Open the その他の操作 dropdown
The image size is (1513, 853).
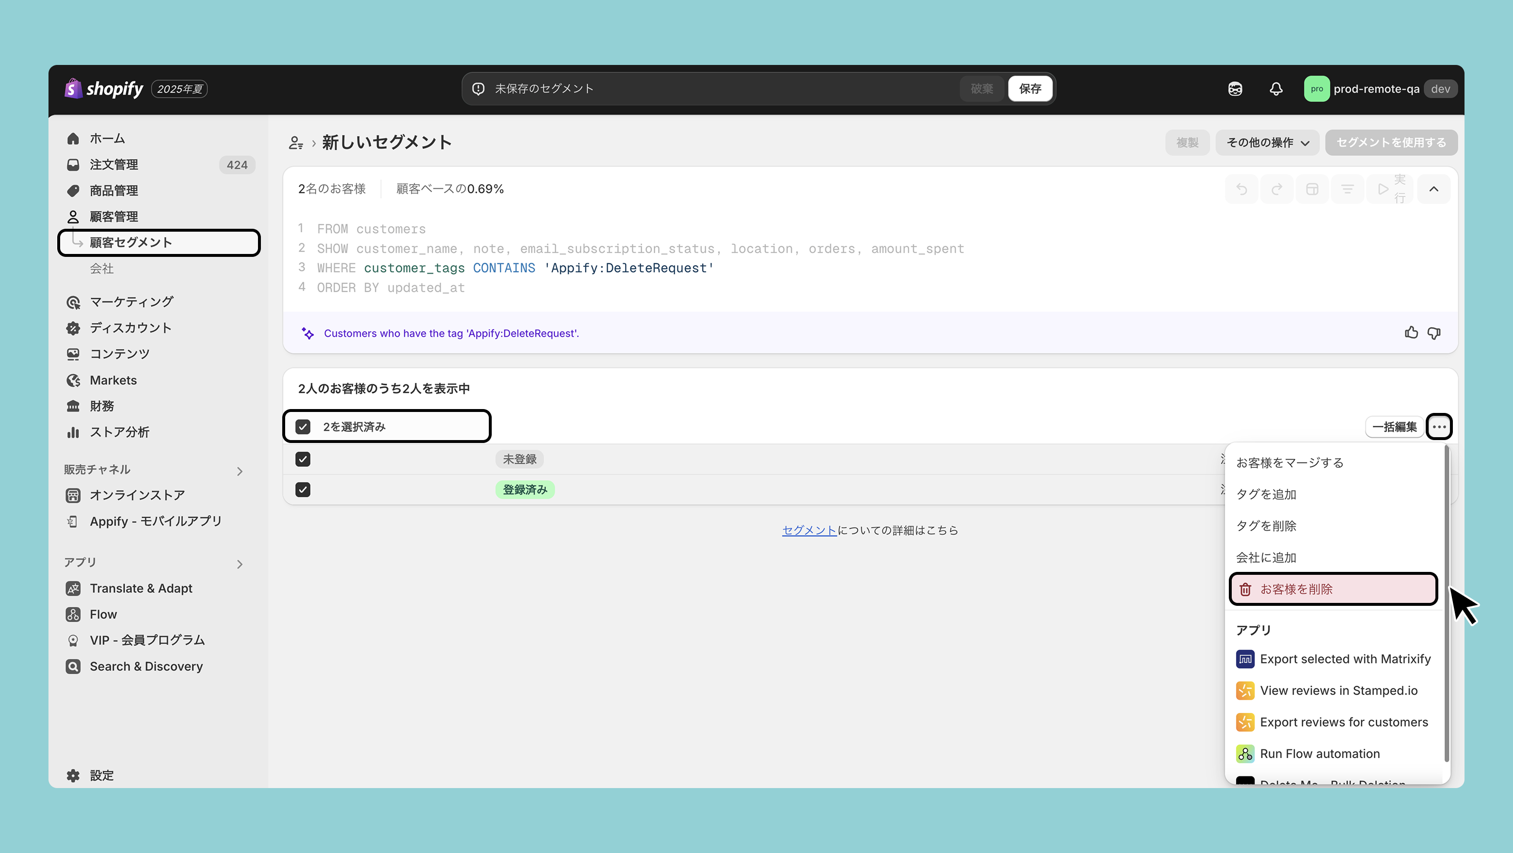pos(1267,142)
